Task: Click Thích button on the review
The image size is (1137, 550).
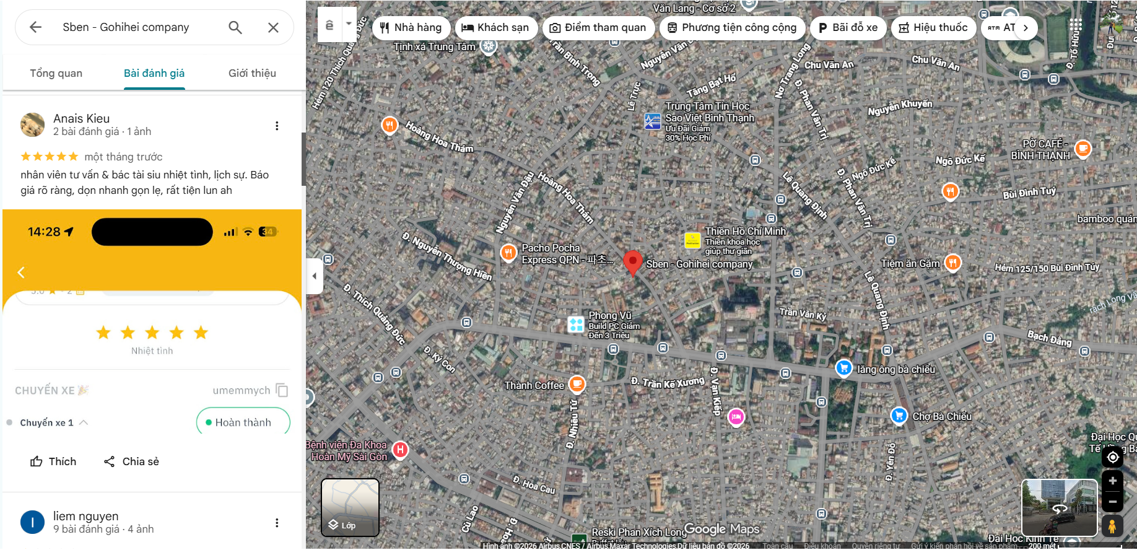Action: click(x=53, y=461)
